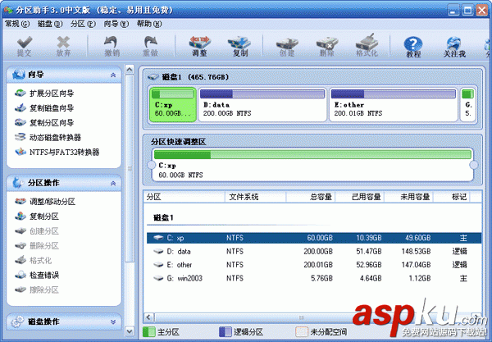492x342 pixels.
Task: Launch 动态磁盘转换器
Action: [x=48, y=137]
